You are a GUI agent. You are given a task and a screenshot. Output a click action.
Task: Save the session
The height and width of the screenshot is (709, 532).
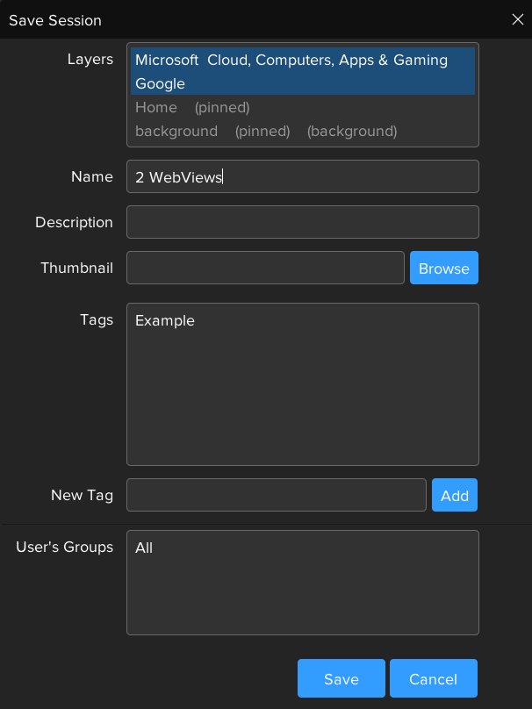pos(341,678)
